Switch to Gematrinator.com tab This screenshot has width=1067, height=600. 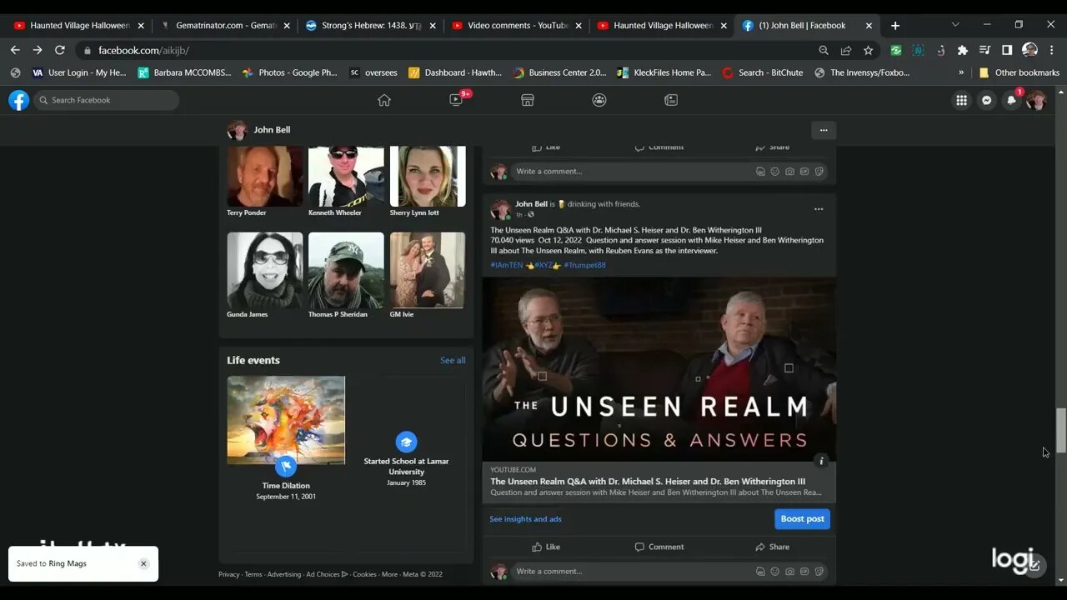[x=224, y=25]
